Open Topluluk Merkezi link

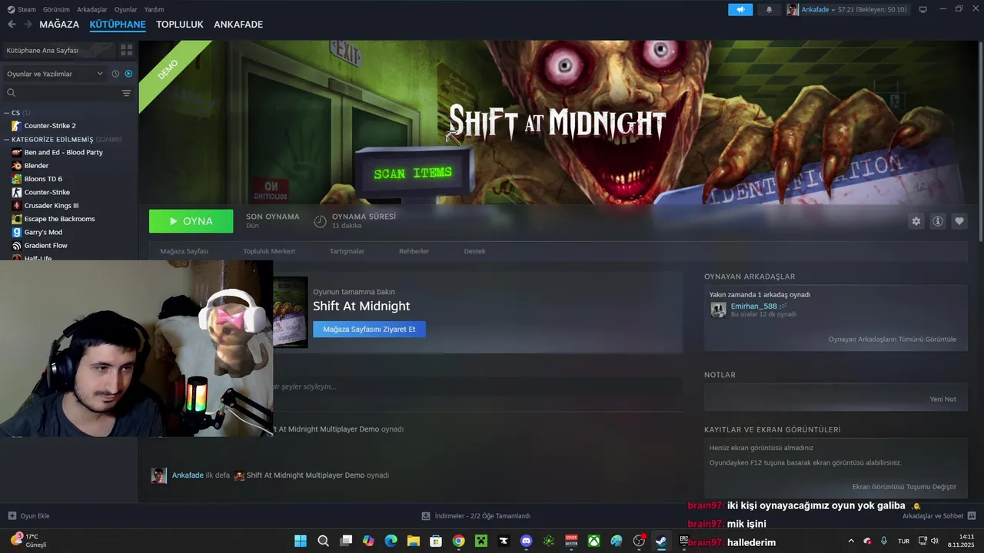click(269, 251)
